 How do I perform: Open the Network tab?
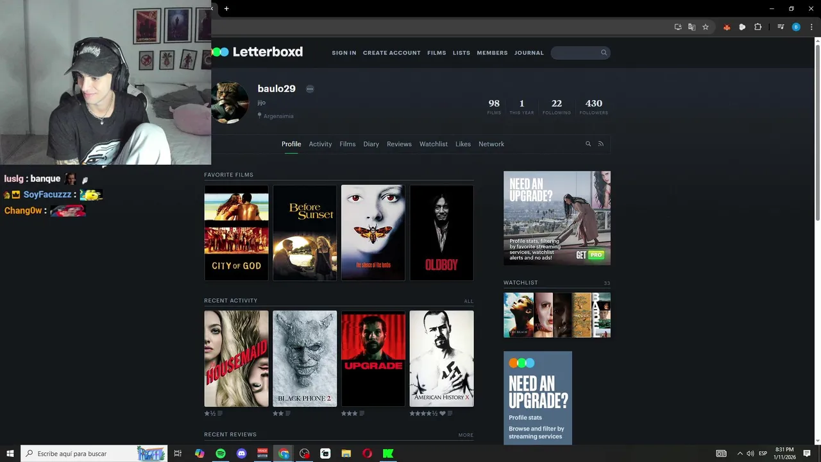tap(491, 144)
